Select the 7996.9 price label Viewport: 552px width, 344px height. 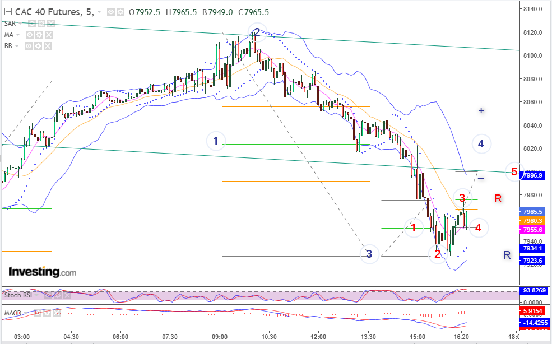534,175
